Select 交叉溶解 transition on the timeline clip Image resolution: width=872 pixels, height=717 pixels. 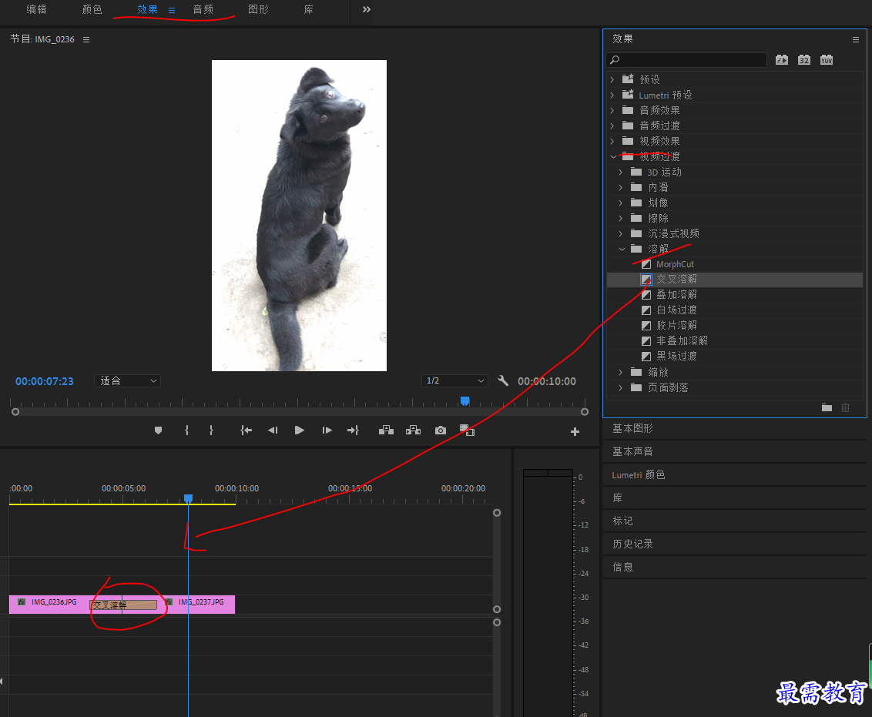tap(123, 605)
